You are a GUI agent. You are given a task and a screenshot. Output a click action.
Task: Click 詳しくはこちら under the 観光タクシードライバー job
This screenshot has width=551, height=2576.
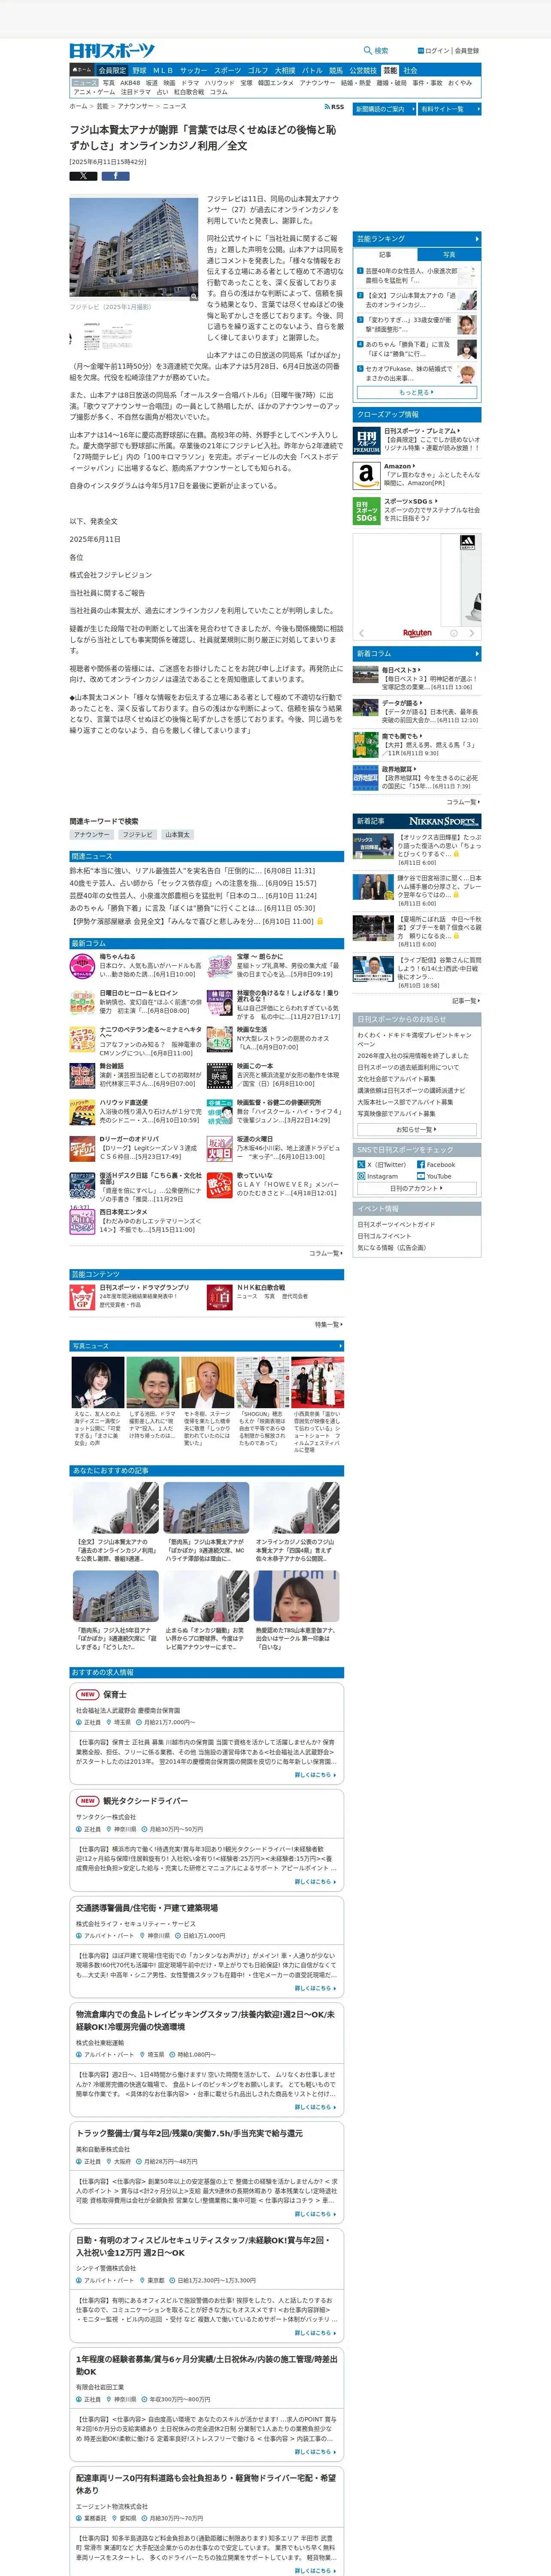[315, 1882]
